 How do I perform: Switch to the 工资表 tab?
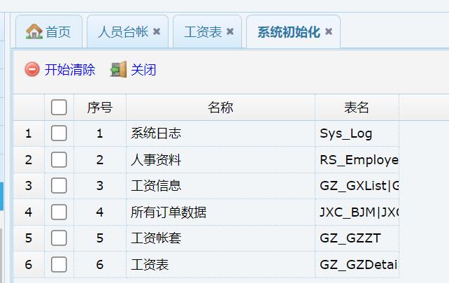point(202,32)
